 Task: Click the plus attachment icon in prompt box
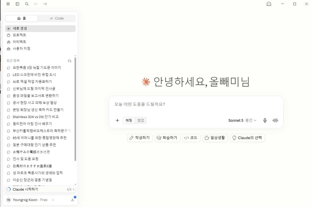point(117,120)
